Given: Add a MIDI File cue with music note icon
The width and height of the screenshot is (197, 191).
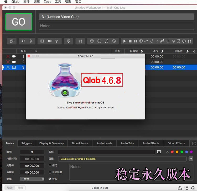Looking at the screenshot, I should click(x=107, y=41).
